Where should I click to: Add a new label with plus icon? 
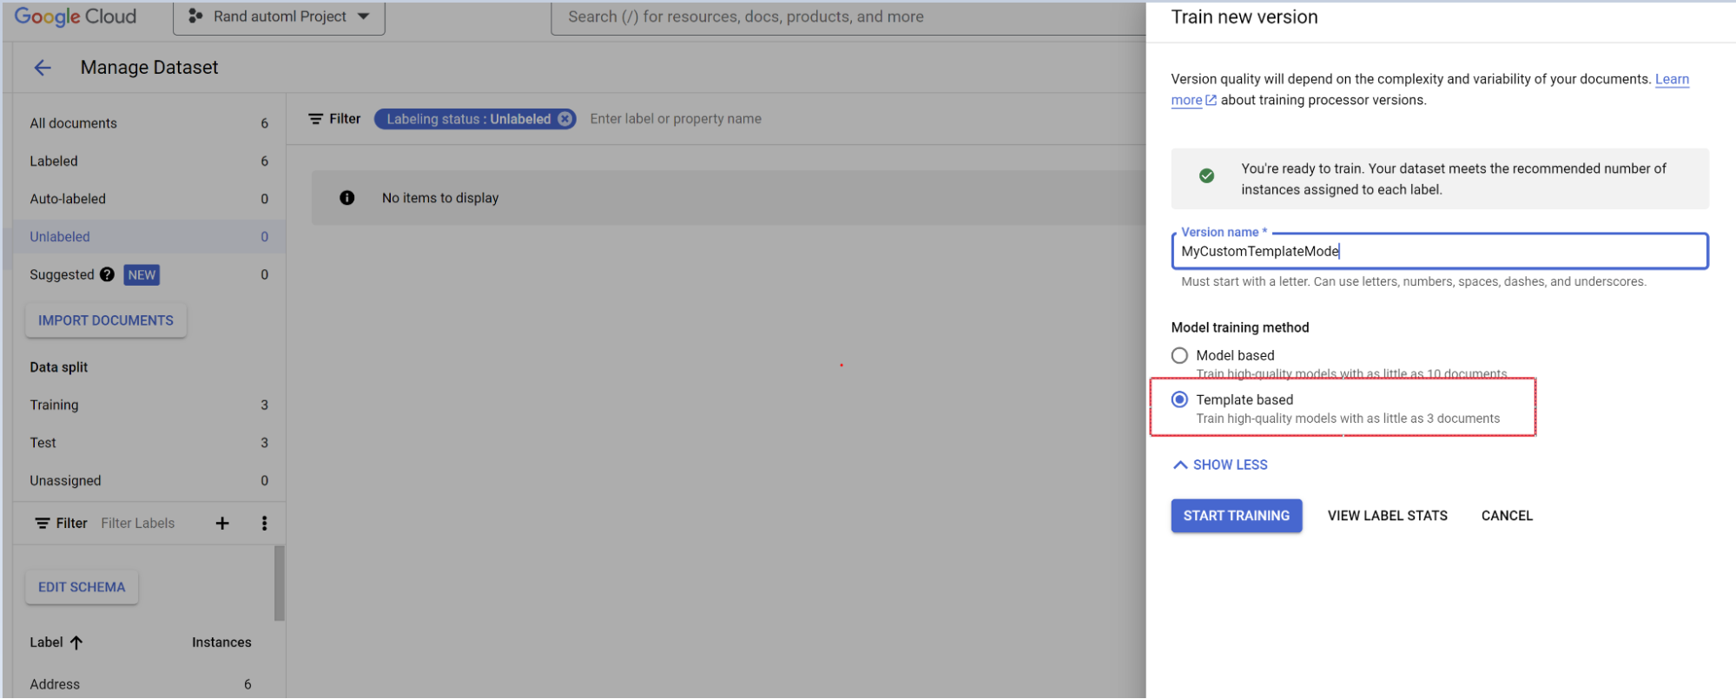coord(222,523)
